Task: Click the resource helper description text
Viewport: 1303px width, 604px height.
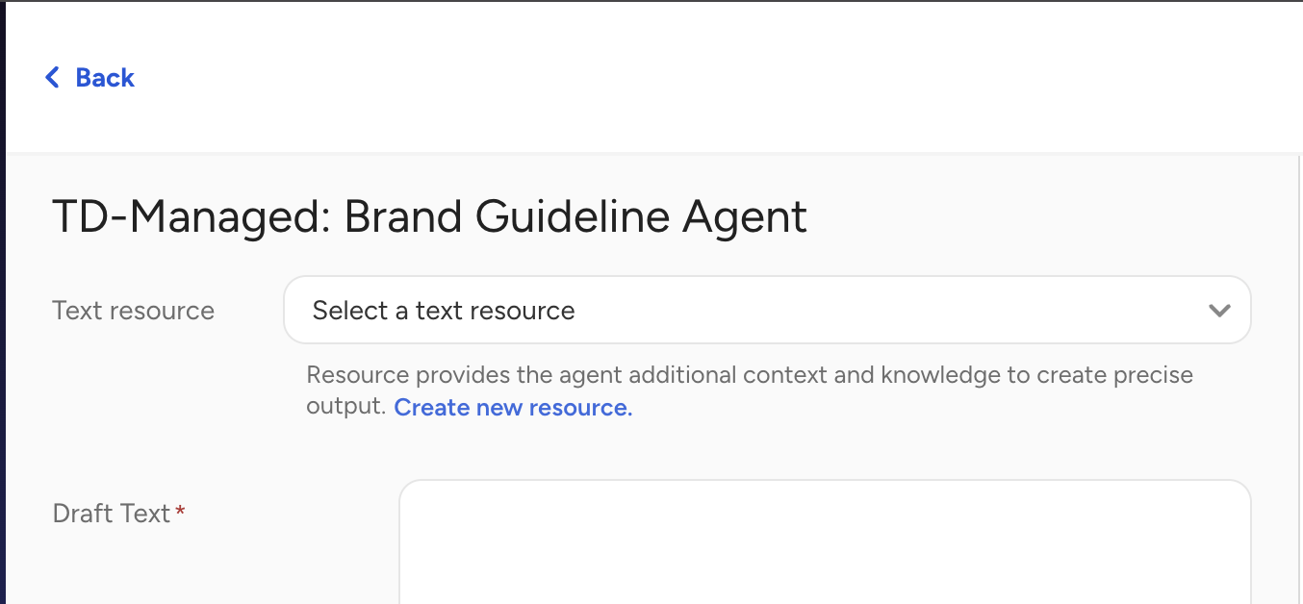Action: (x=749, y=375)
